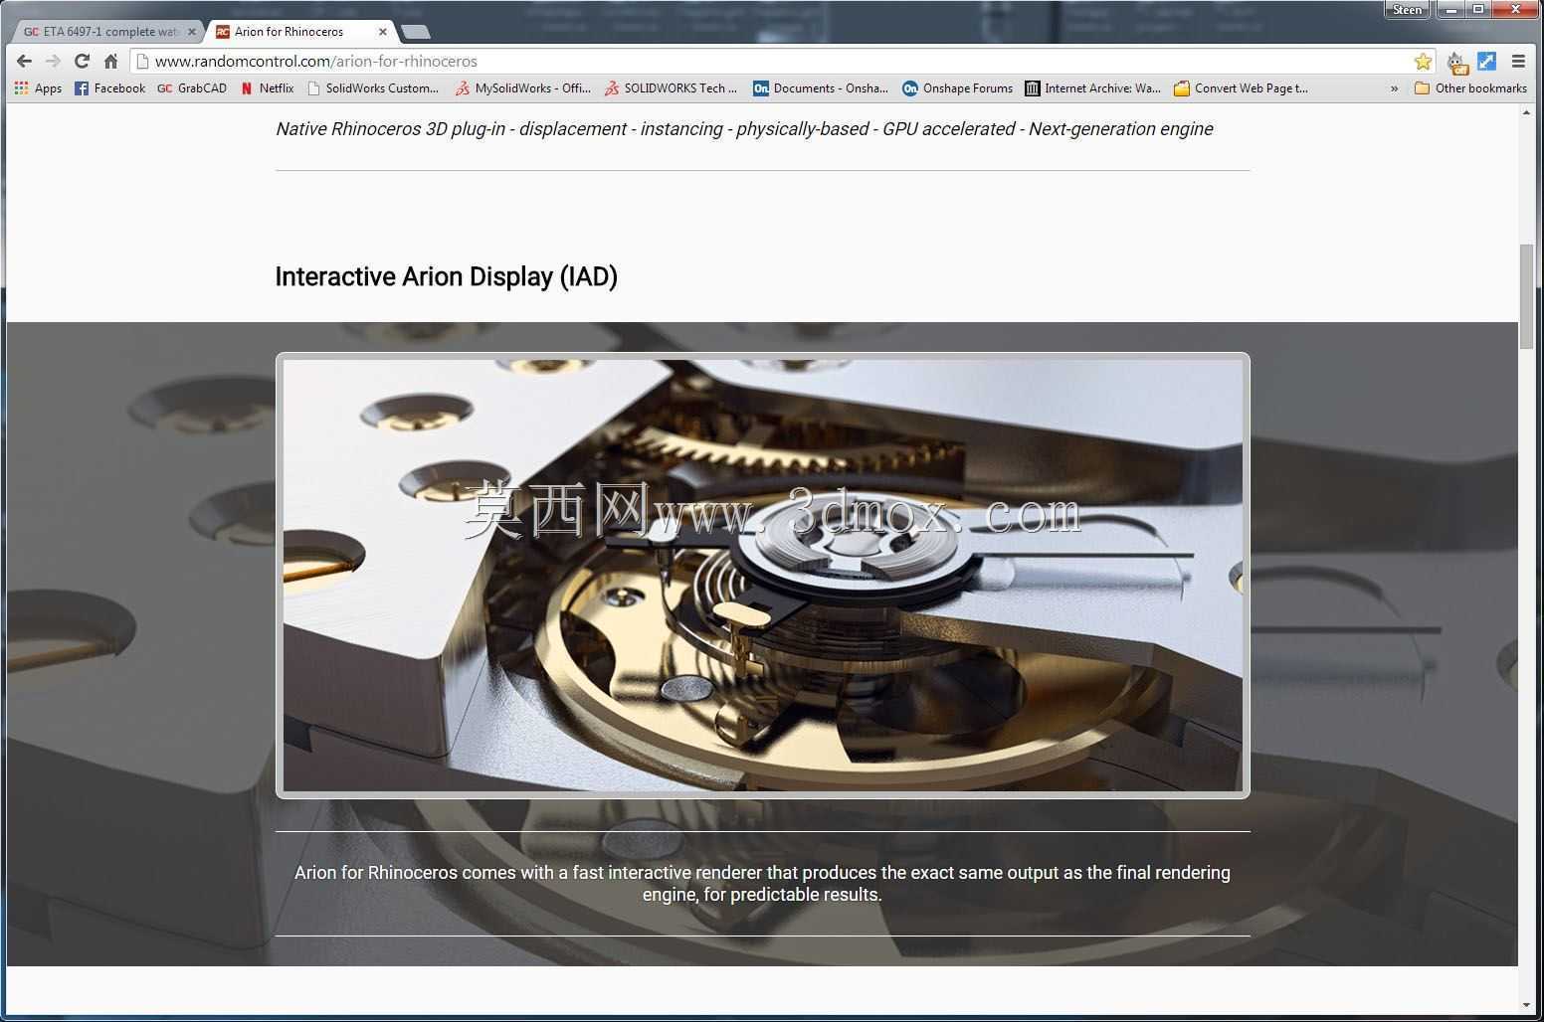The image size is (1544, 1022).
Task: Click the Steen profile button
Action: point(1407,9)
